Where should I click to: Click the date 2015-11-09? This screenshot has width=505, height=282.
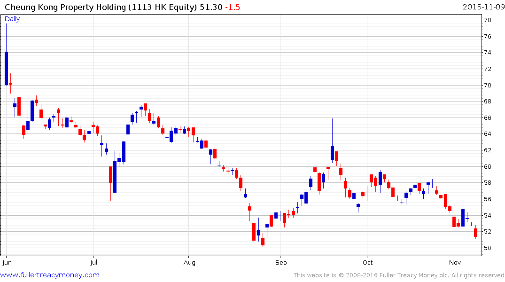(x=483, y=7)
